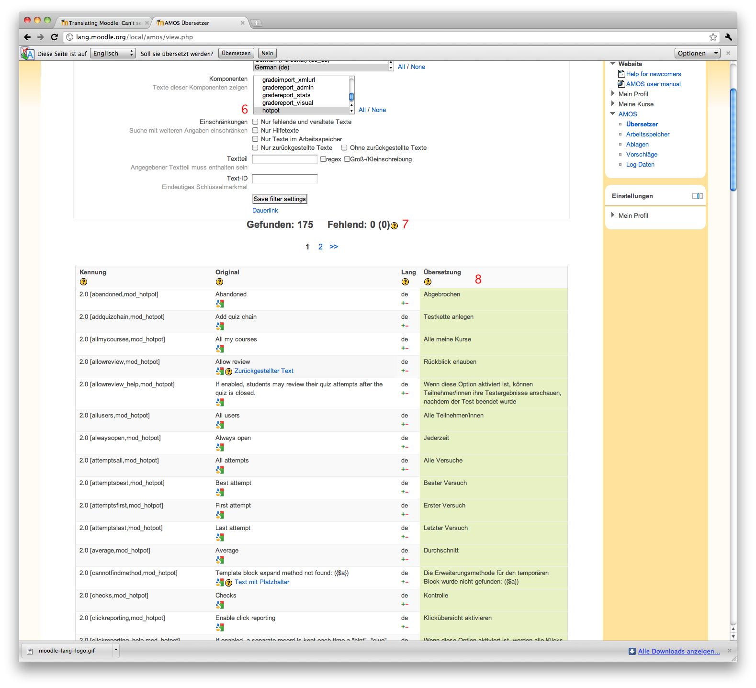
Task: Open a new browser tab
Action: click(256, 23)
